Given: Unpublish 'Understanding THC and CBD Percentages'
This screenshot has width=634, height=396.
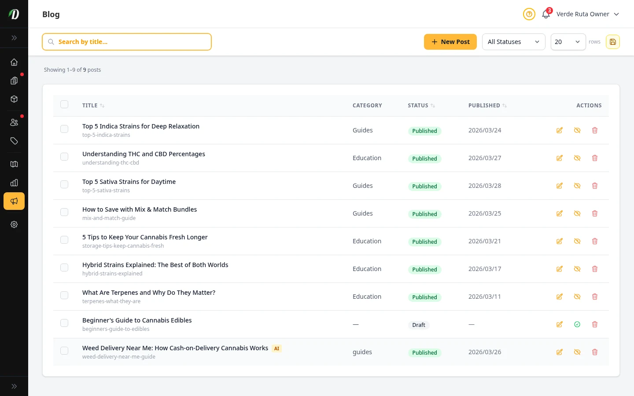Looking at the screenshot, I should (x=577, y=158).
